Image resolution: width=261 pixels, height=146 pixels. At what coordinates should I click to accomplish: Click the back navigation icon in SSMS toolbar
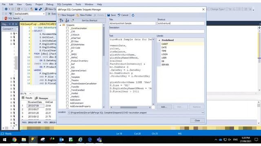pyautogui.click(x=6, y=9)
